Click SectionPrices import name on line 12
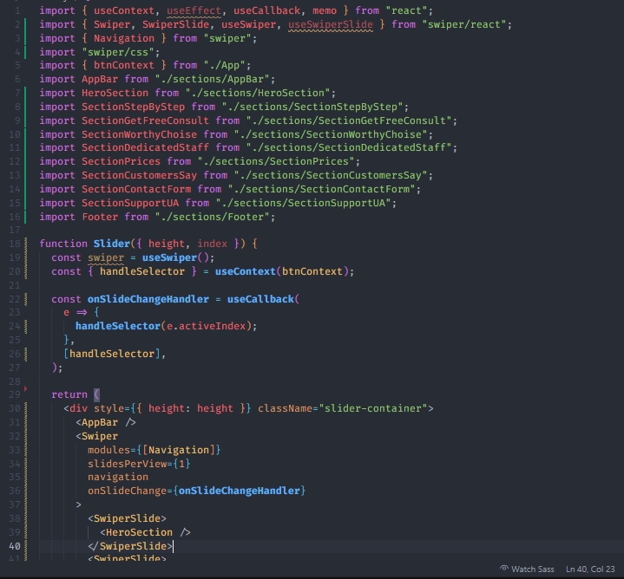The image size is (624, 579). pyautogui.click(x=121, y=161)
